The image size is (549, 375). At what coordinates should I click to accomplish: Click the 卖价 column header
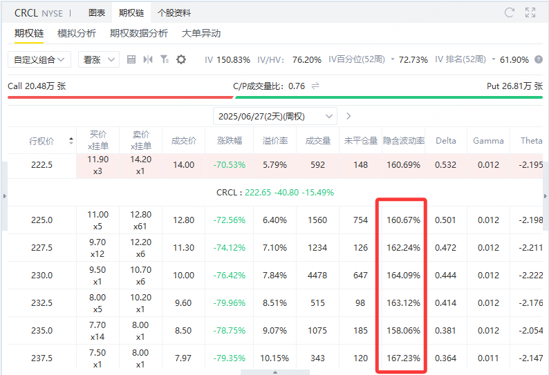pyautogui.click(x=141, y=140)
